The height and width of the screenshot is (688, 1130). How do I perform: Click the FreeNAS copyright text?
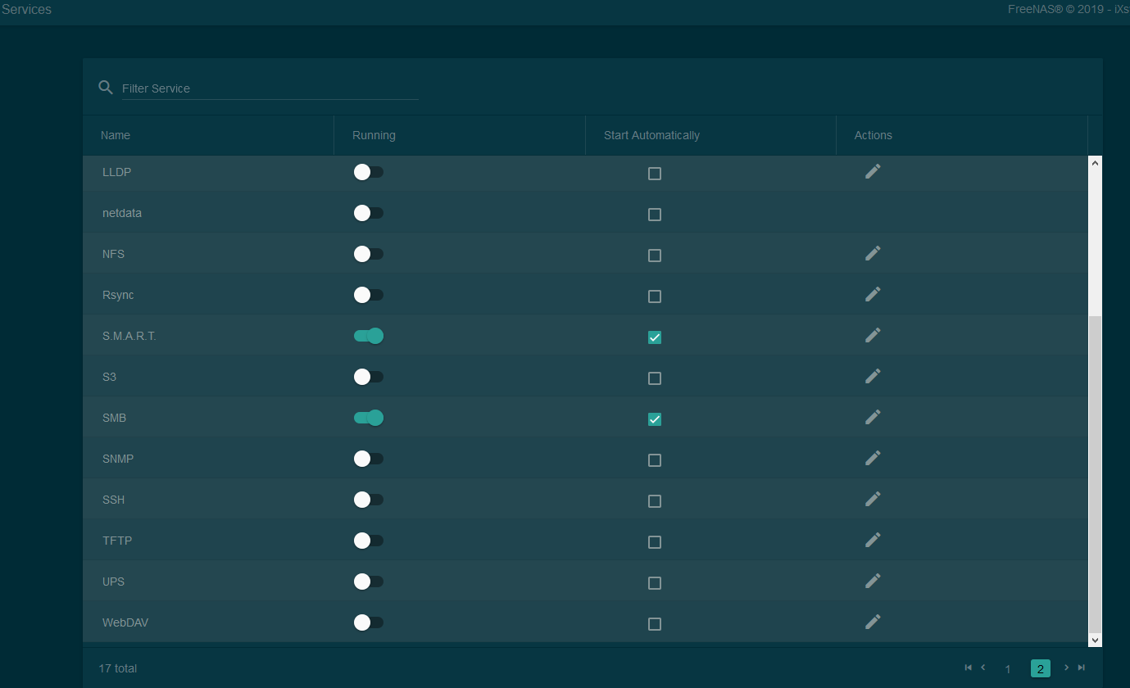[x=1069, y=10]
